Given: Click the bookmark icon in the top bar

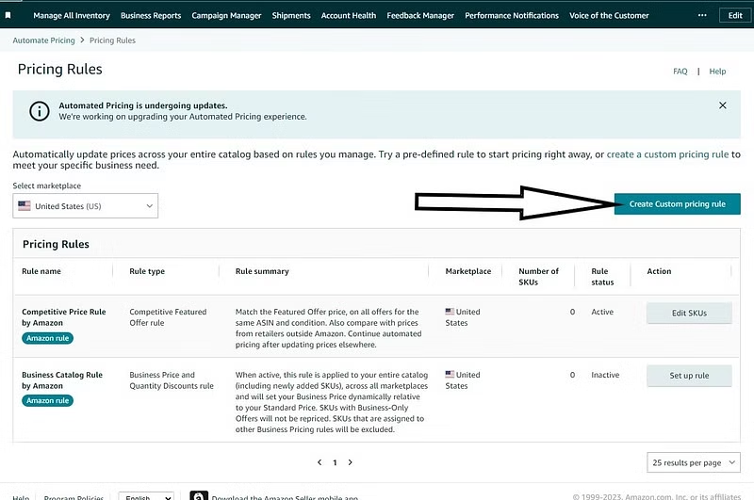Looking at the screenshot, I should coord(8,15).
